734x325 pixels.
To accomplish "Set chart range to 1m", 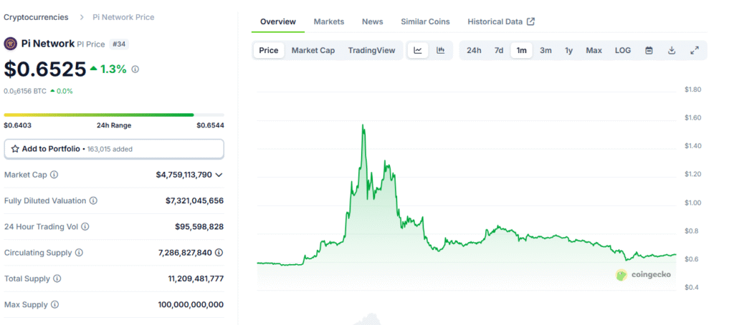I will pos(522,51).
